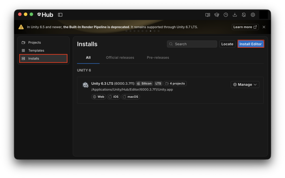285x178 pixels.
Task: Click the Templates grid icon in sidebar
Action: tap(23, 50)
